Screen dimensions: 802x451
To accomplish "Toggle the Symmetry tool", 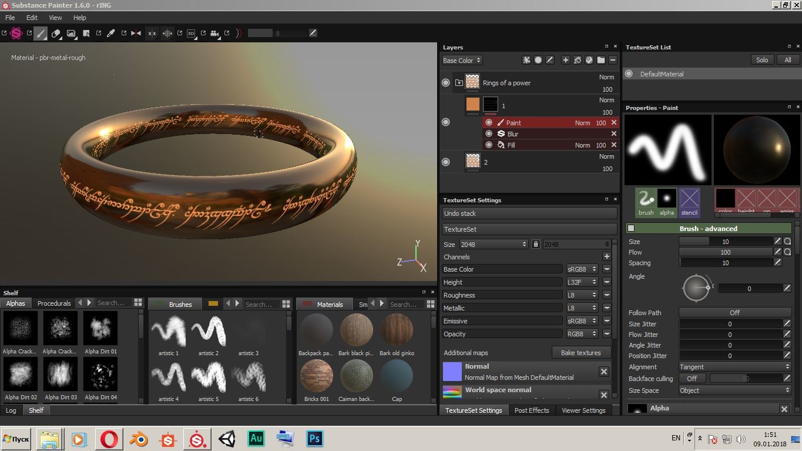I will pos(136,34).
